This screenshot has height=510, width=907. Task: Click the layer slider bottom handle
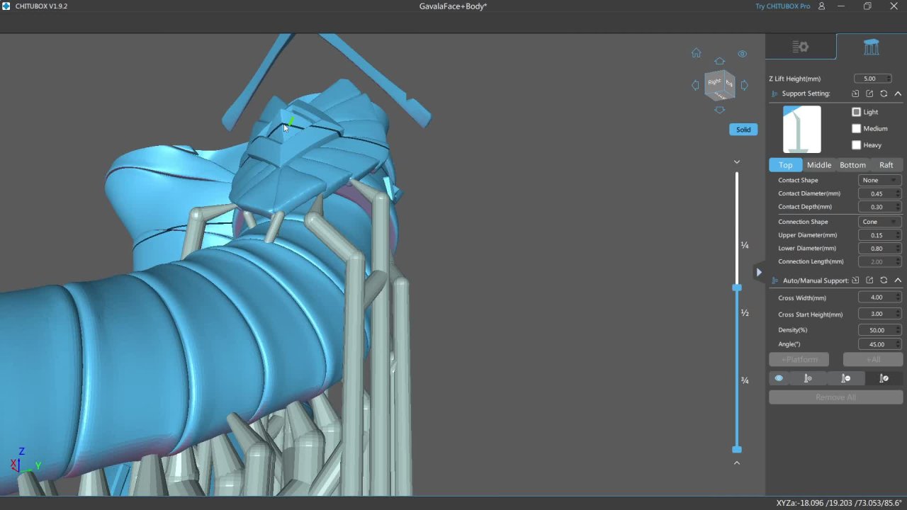tap(737, 450)
